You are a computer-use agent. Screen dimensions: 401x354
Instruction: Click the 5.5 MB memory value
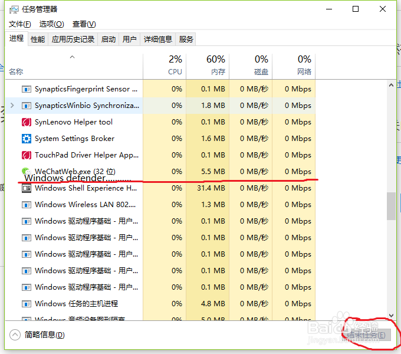tap(213, 172)
